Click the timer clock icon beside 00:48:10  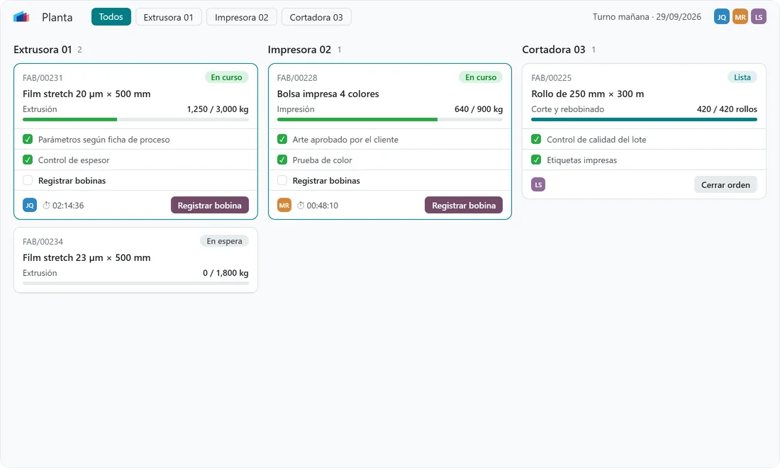(301, 206)
